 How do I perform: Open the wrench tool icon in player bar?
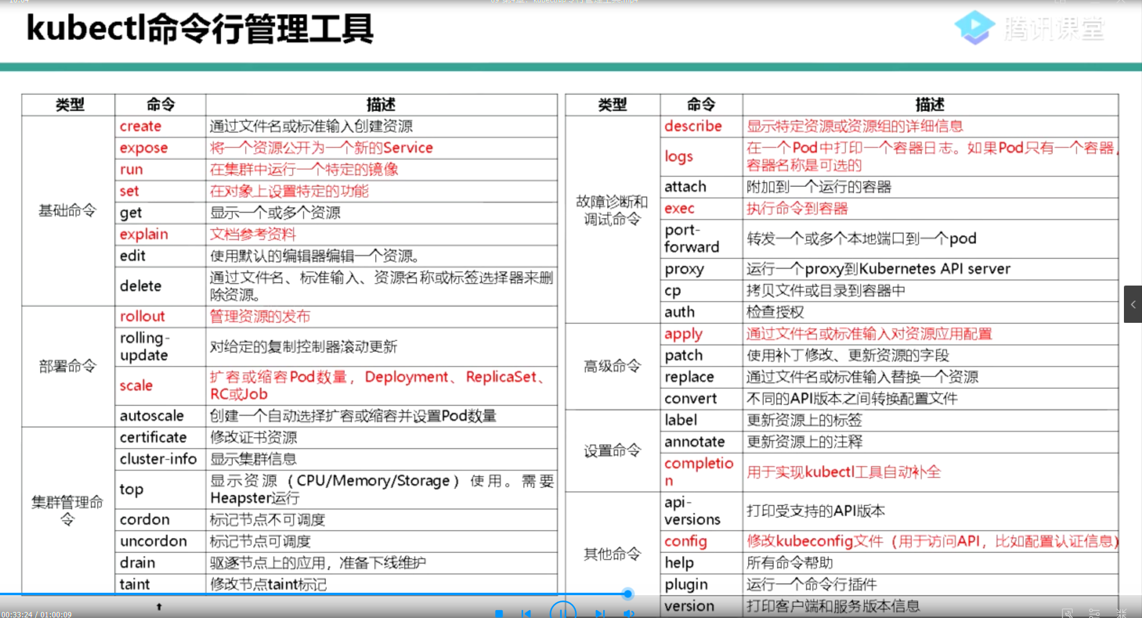point(1067,613)
